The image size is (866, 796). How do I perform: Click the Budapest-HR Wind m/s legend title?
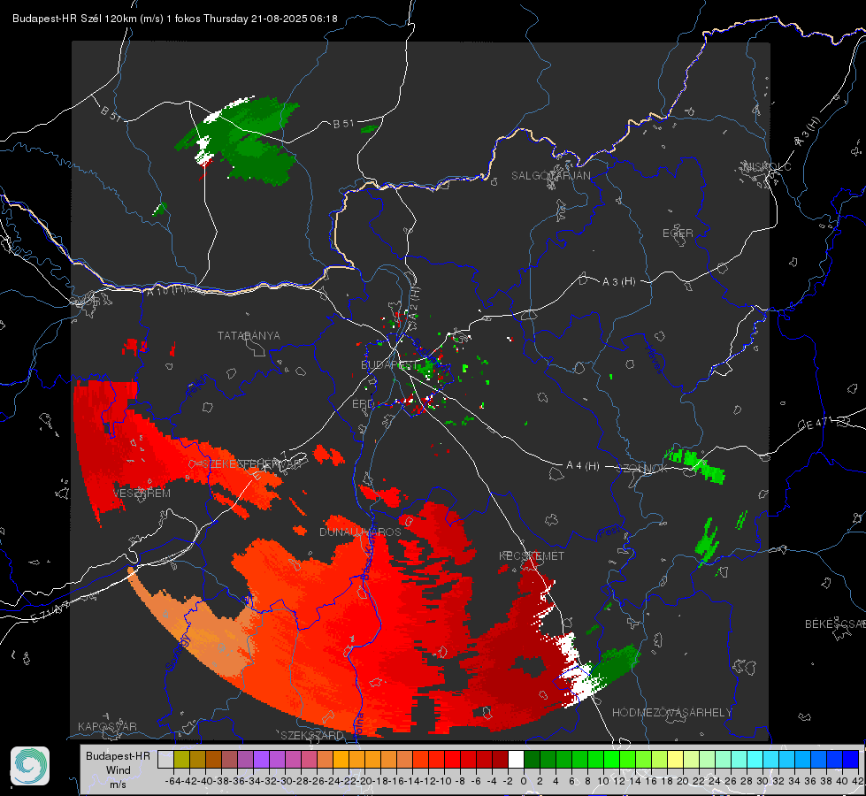pyautogui.click(x=118, y=770)
